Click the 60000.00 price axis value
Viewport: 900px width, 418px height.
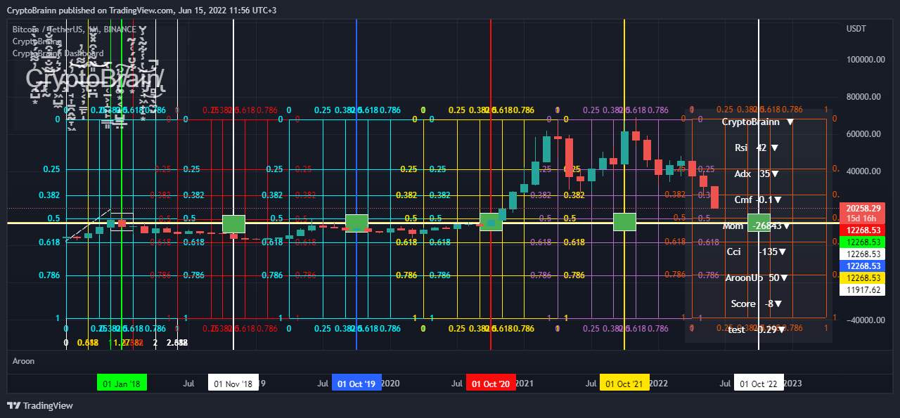point(864,134)
